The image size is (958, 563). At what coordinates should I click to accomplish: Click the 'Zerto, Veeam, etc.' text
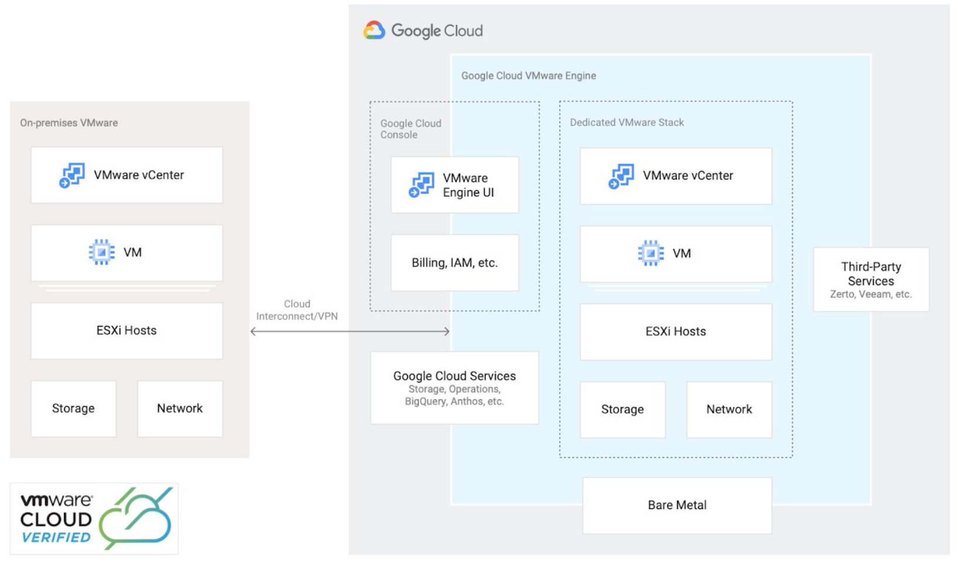click(x=871, y=294)
